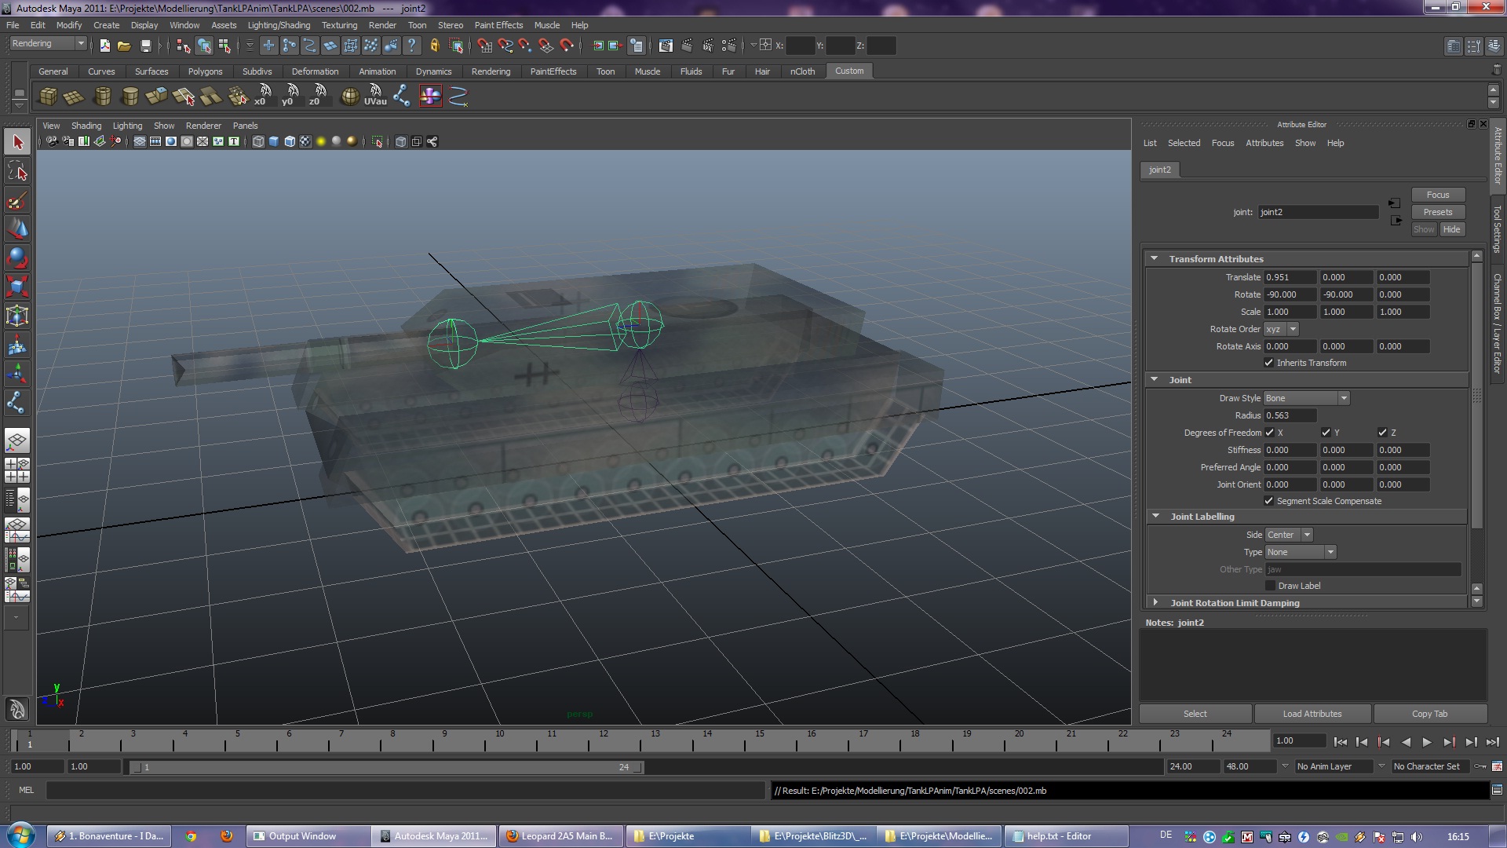Image resolution: width=1507 pixels, height=848 pixels.
Task: Click the Load Attributes button
Action: coord(1312,714)
